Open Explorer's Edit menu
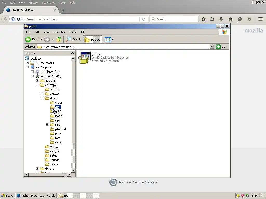 point(37,32)
